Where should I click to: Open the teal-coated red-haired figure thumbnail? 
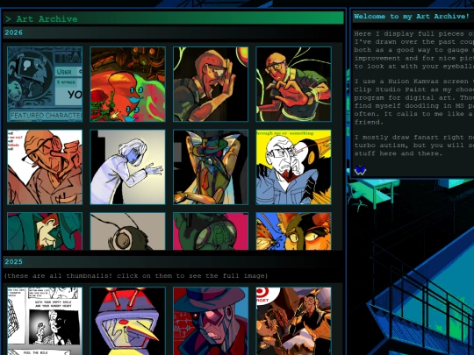[x=45, y=231]
